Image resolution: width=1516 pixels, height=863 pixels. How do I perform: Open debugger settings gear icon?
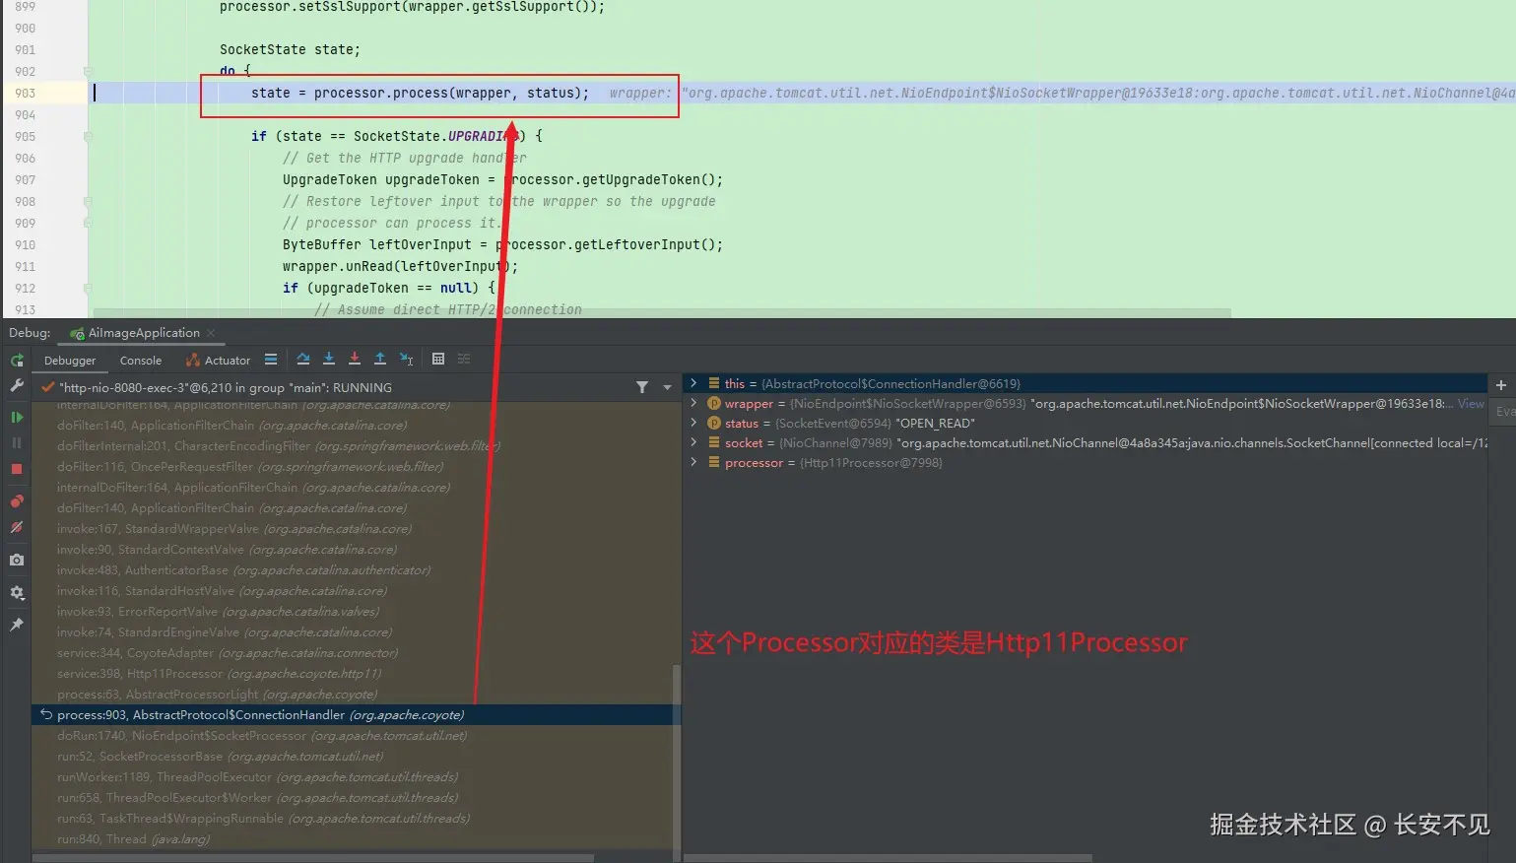(17, 593)
